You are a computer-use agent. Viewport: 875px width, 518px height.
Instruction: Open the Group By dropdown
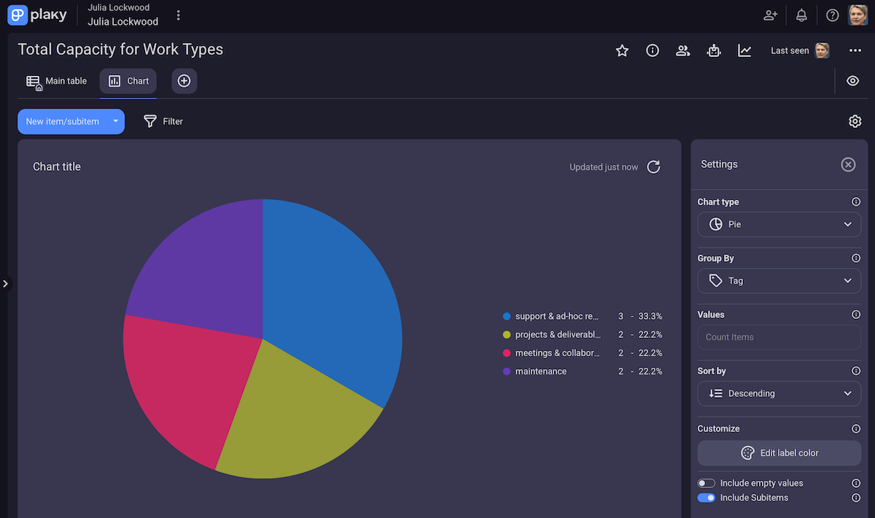(779, 281)
